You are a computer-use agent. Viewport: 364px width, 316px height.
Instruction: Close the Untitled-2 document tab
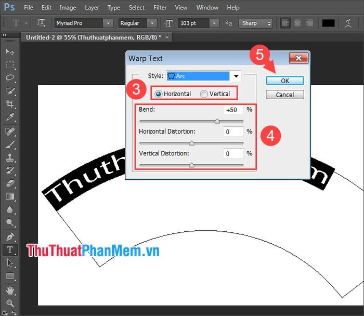tap(167, 37)
